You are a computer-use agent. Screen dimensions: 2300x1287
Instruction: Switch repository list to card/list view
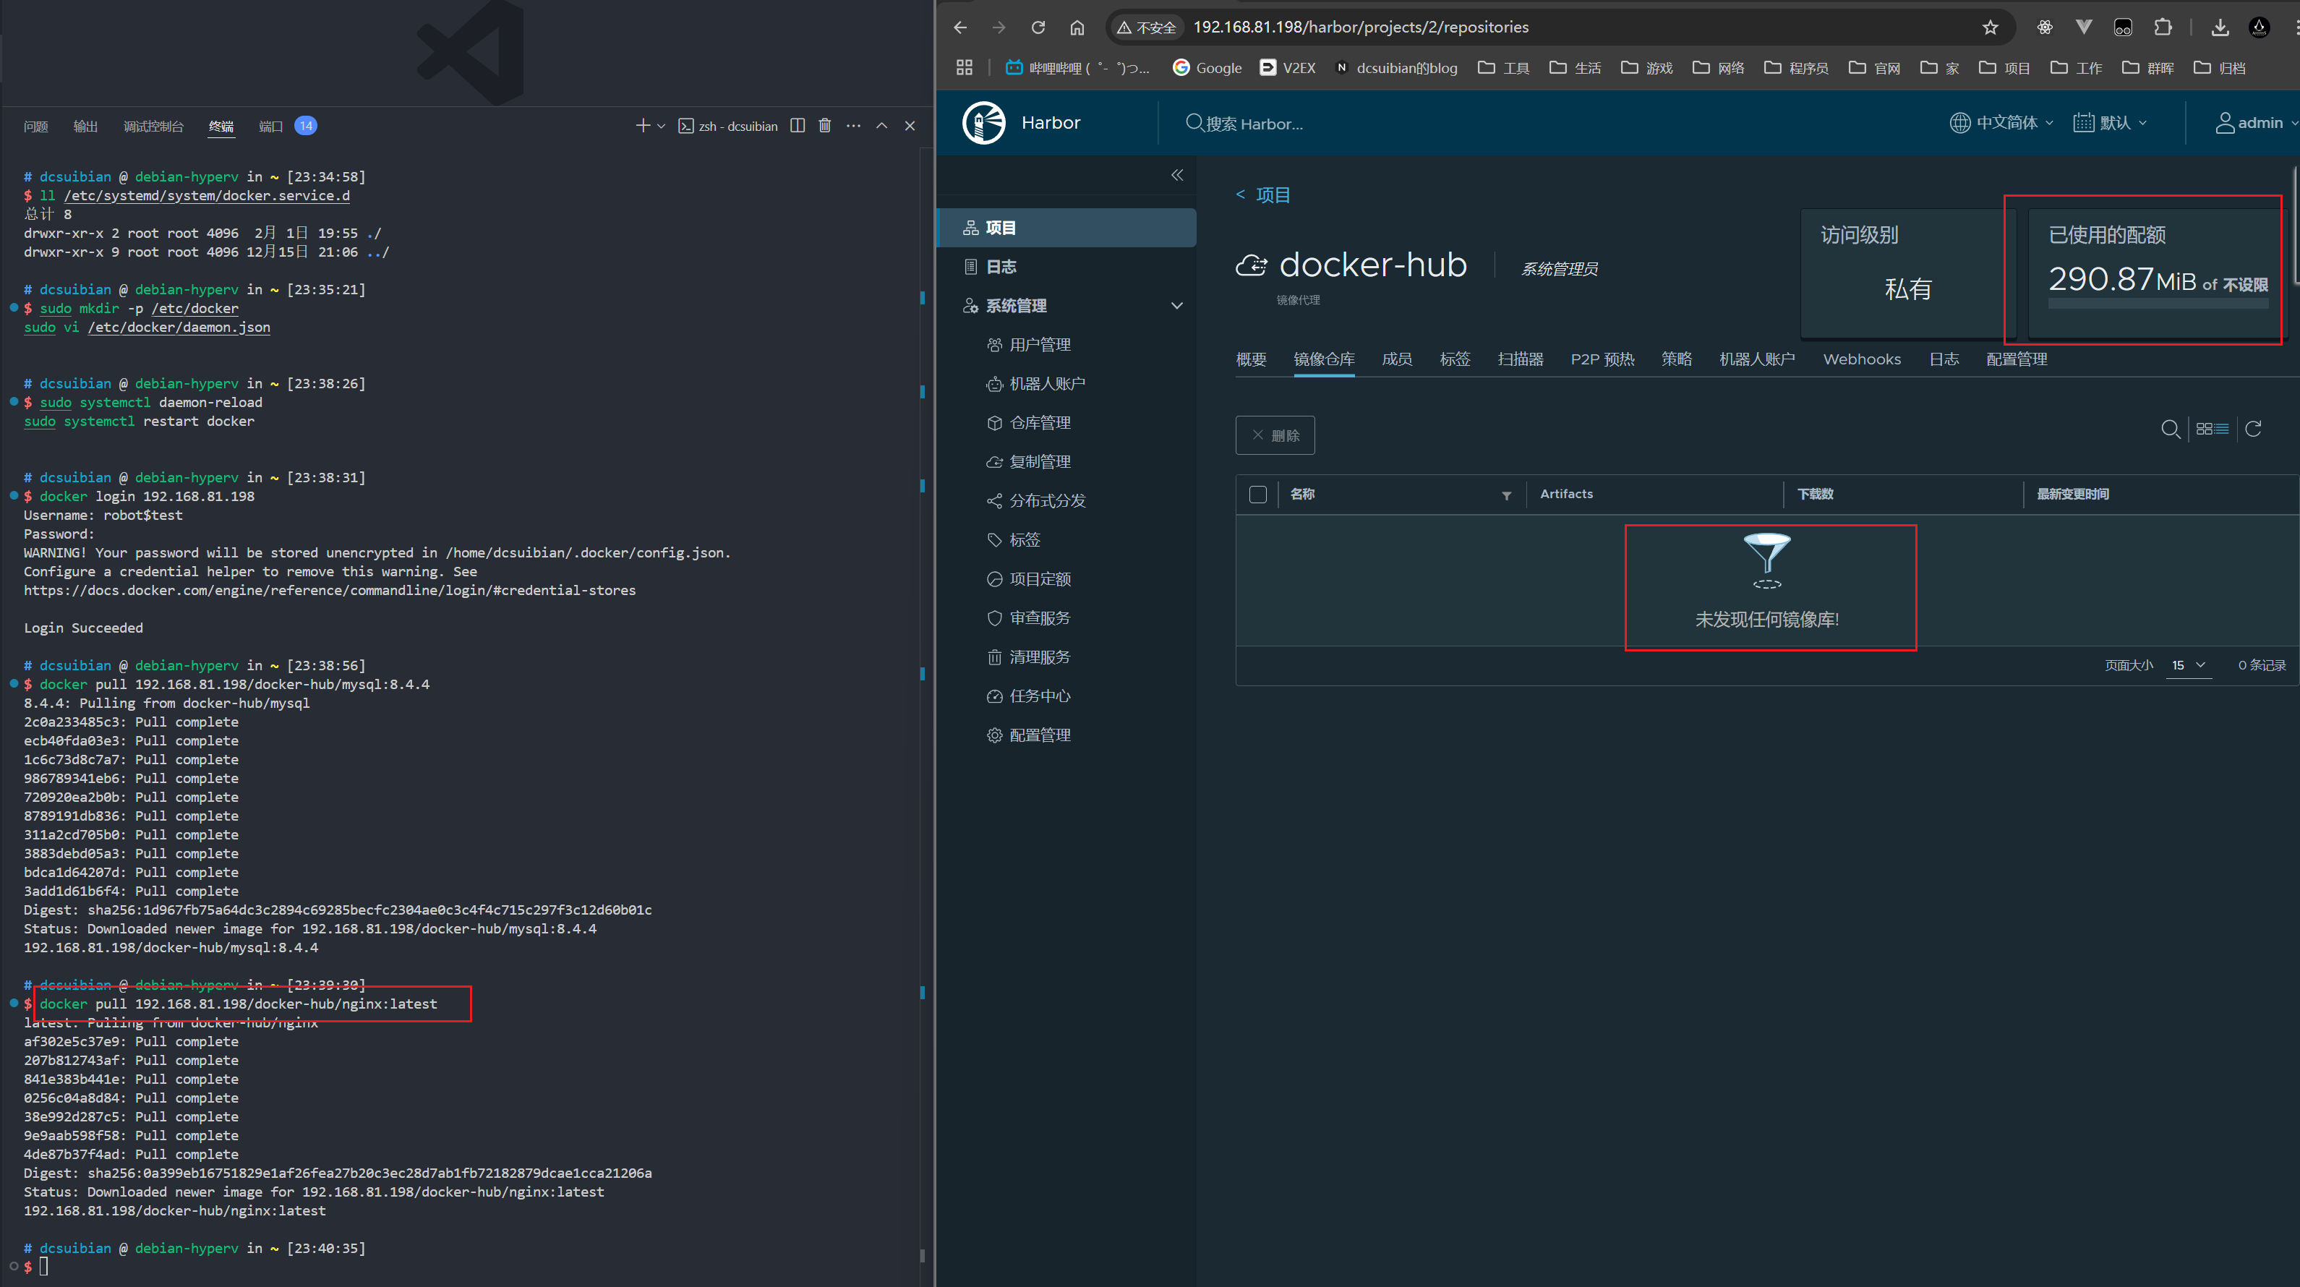[x=2213, y=429]
